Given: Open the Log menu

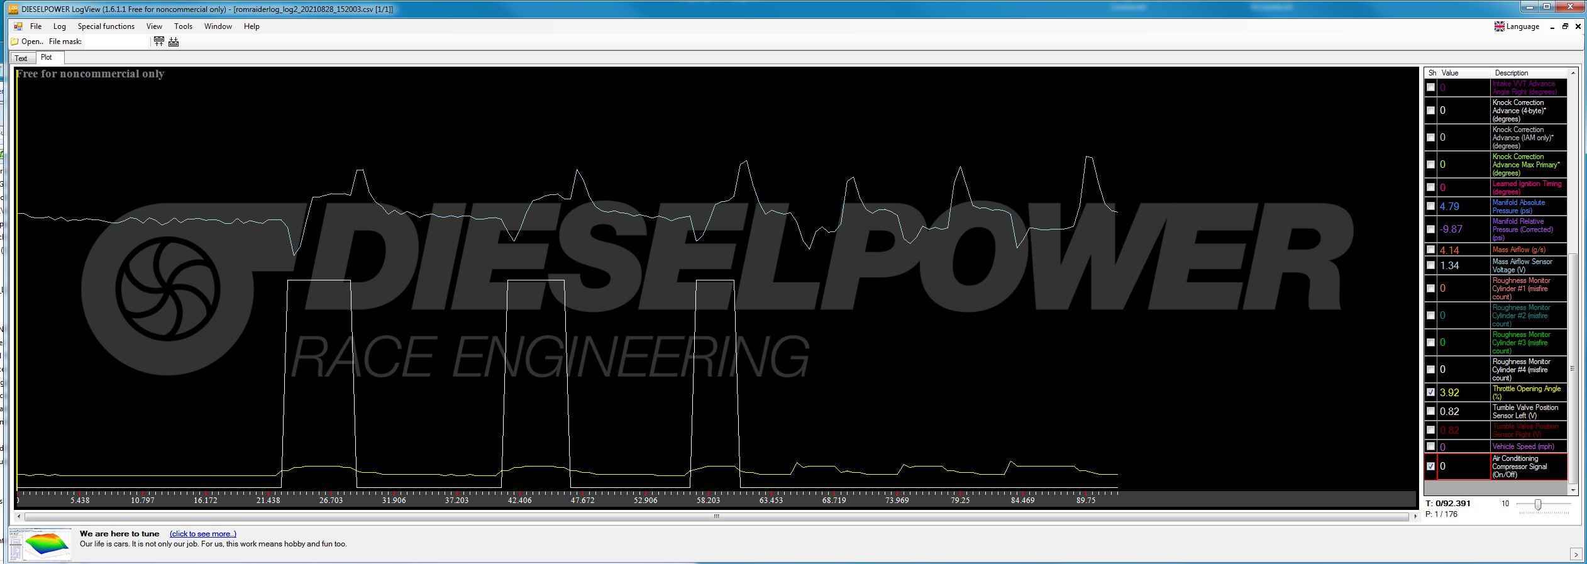Looking at the screenshot, I should [59, 26].
